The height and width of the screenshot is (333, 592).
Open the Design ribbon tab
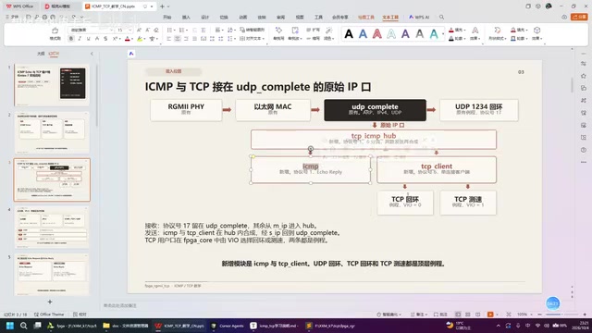205,18
